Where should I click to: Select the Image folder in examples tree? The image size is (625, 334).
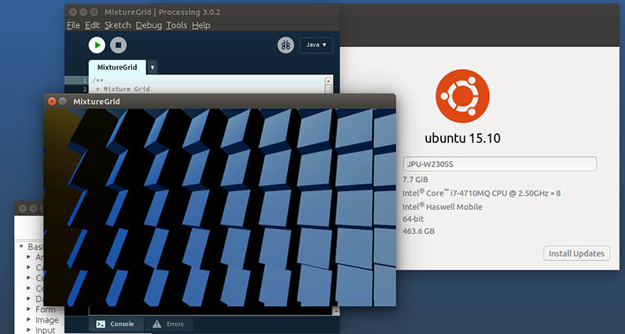click(x=47, y=320)
